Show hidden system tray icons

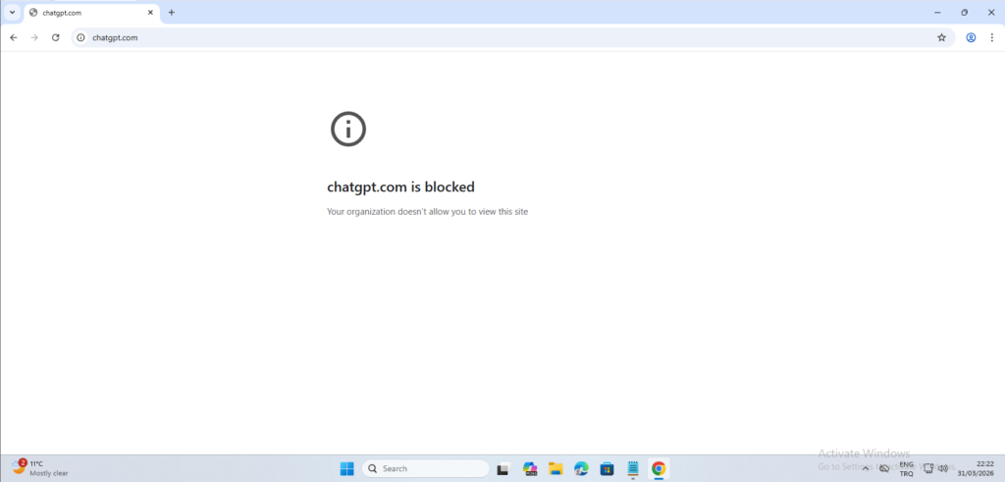[866, 468]
